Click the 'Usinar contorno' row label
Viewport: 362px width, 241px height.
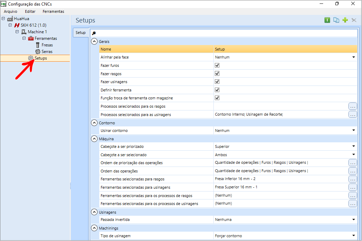(114, 131)
